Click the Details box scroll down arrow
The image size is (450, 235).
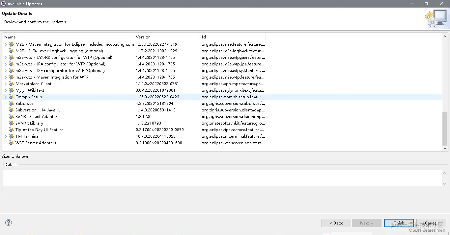click(x=445, y=184)
